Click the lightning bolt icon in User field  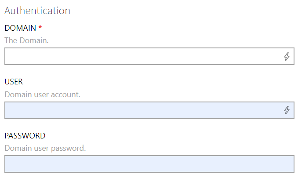pyautogui.click(x=287, y=110)
